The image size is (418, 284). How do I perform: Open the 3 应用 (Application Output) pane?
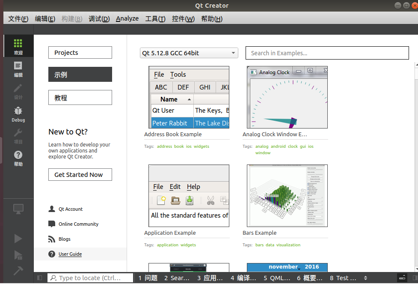pyautogui.click(x=210, y=278)
